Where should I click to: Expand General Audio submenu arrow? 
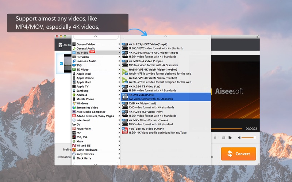pyautogui.click(x=119, y=48)
